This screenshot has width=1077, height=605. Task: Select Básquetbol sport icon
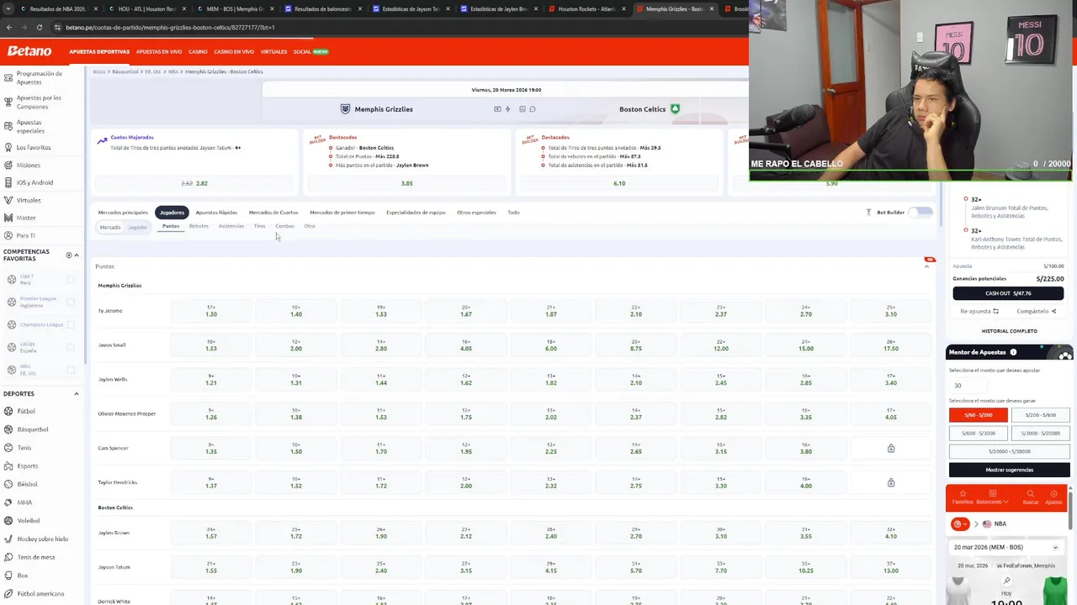(8, 429)
